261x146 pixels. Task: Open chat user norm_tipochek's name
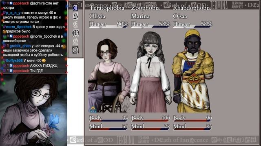click(x=19, y=27)
